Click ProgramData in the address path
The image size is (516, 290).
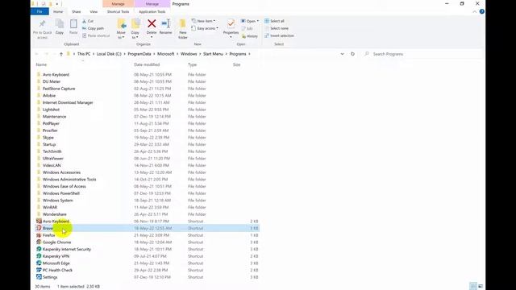tap(139, 54)
